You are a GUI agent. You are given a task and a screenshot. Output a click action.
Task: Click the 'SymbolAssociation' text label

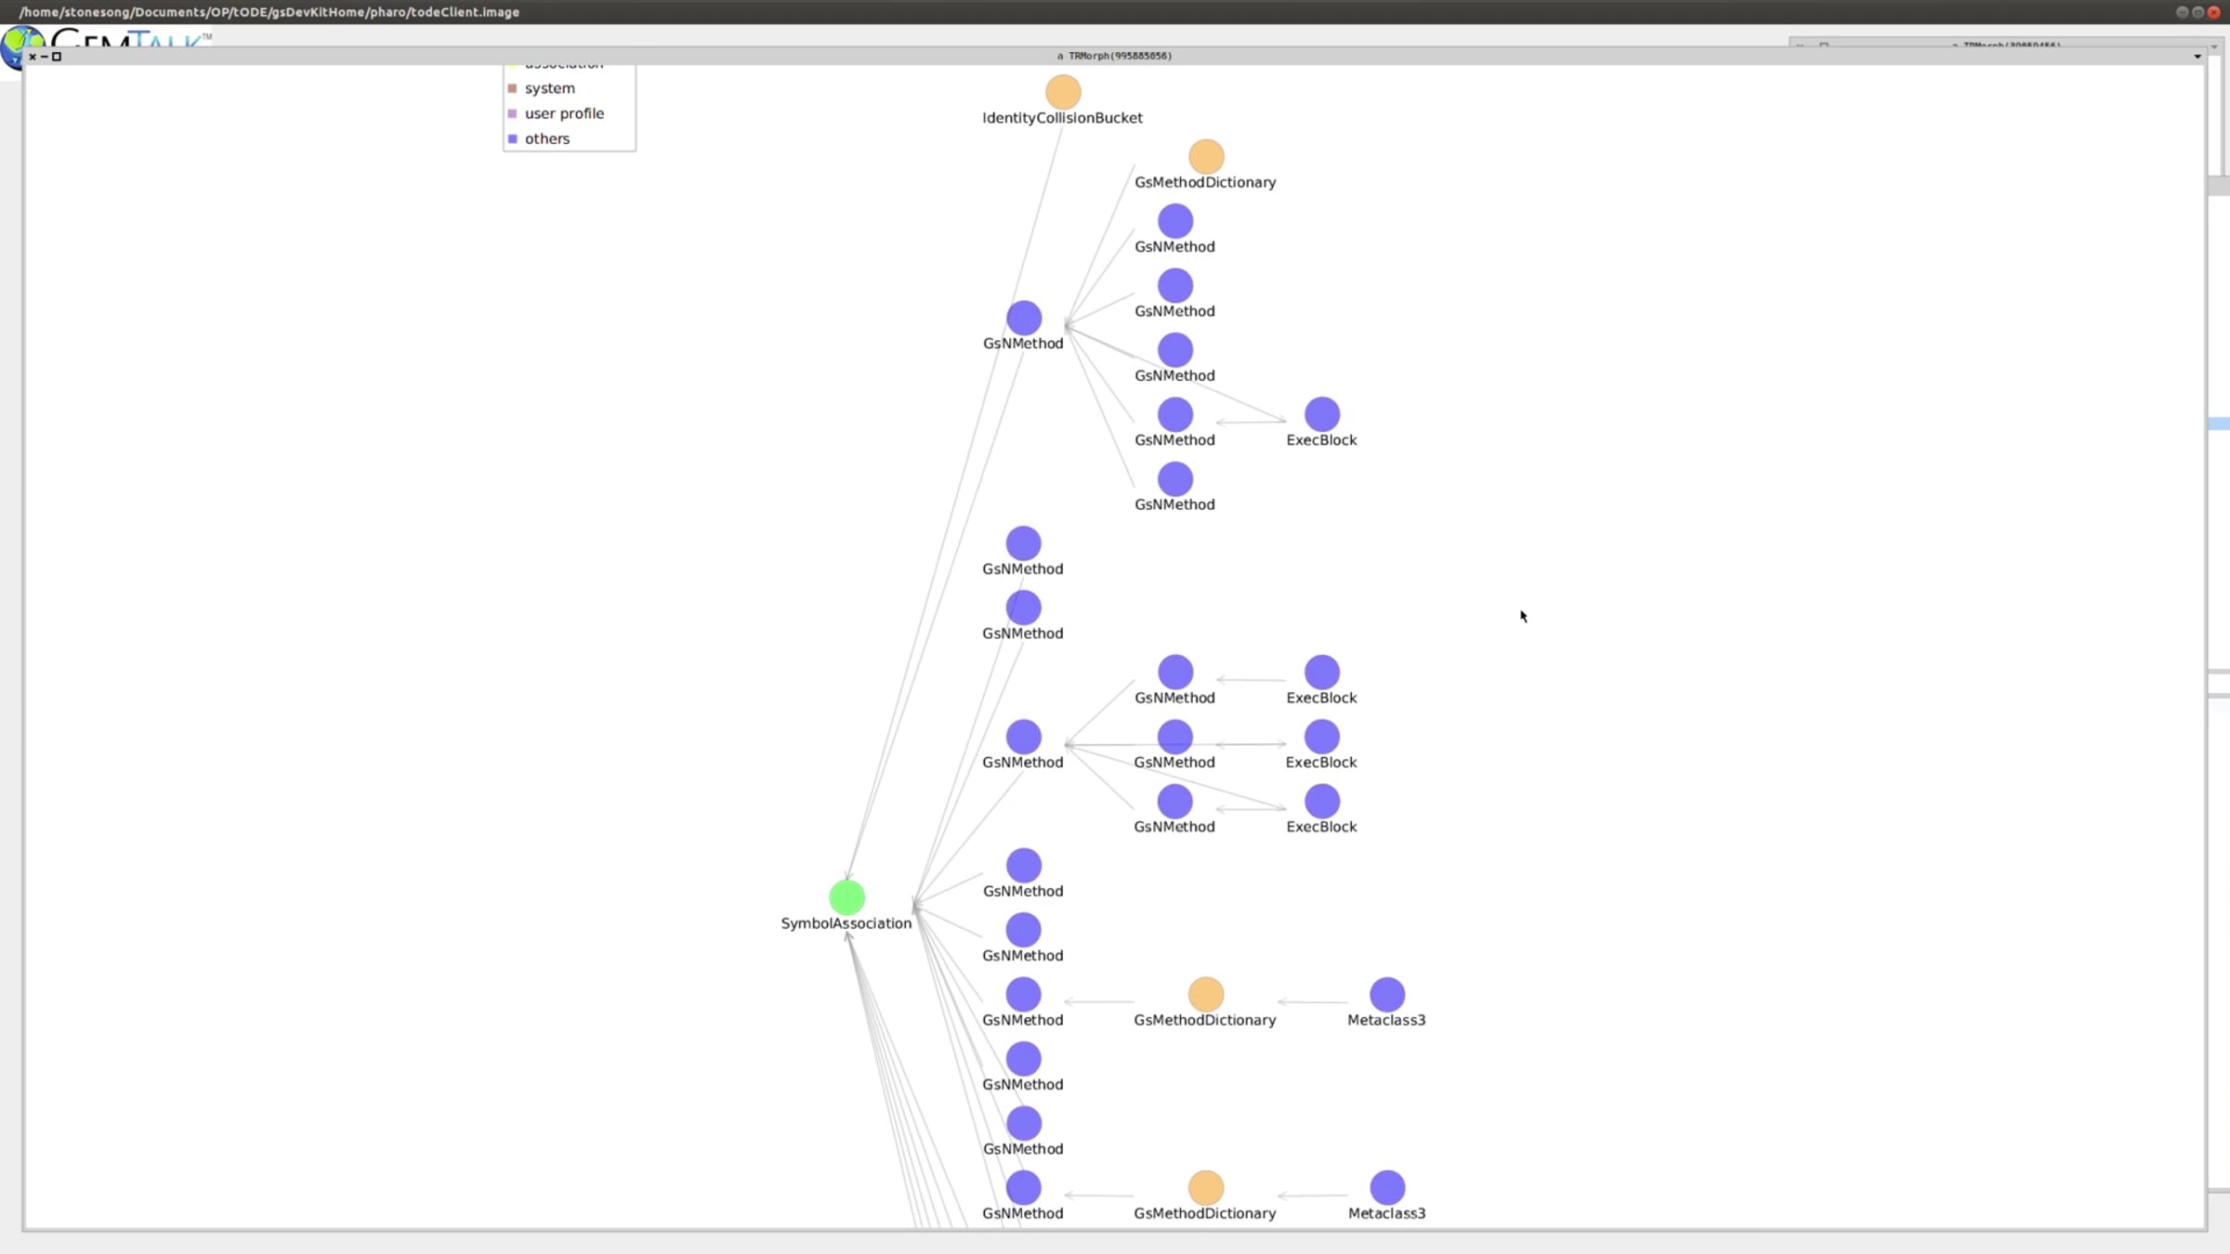click(x=846, y=923)
